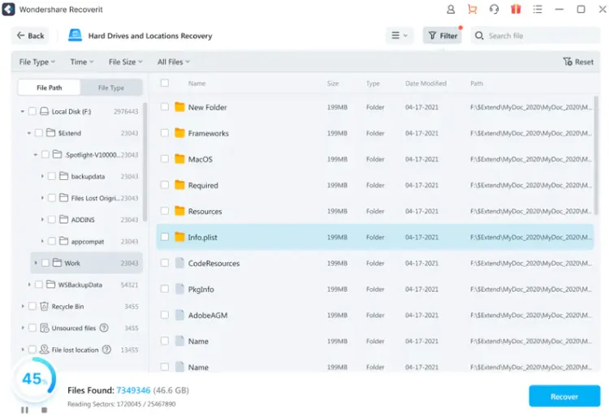This screenshot has width=609, height=417.
Task: Click the file list vertical scrollbar
Action: [596, 155]
